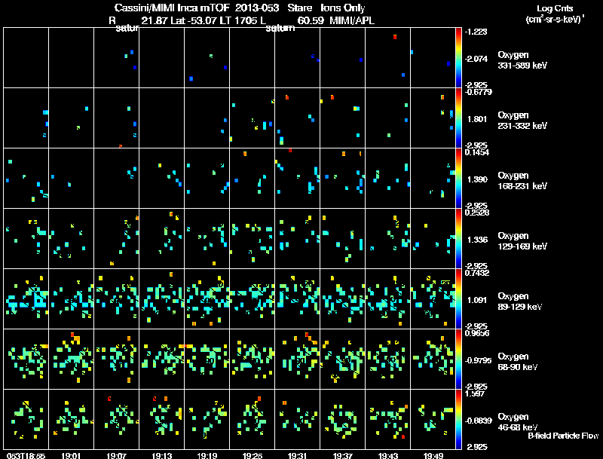The image size is (603, 459).
Task: Click the Oxygen 89-129 keV row label
Action: pyautogui.click(x=520, y=301)
